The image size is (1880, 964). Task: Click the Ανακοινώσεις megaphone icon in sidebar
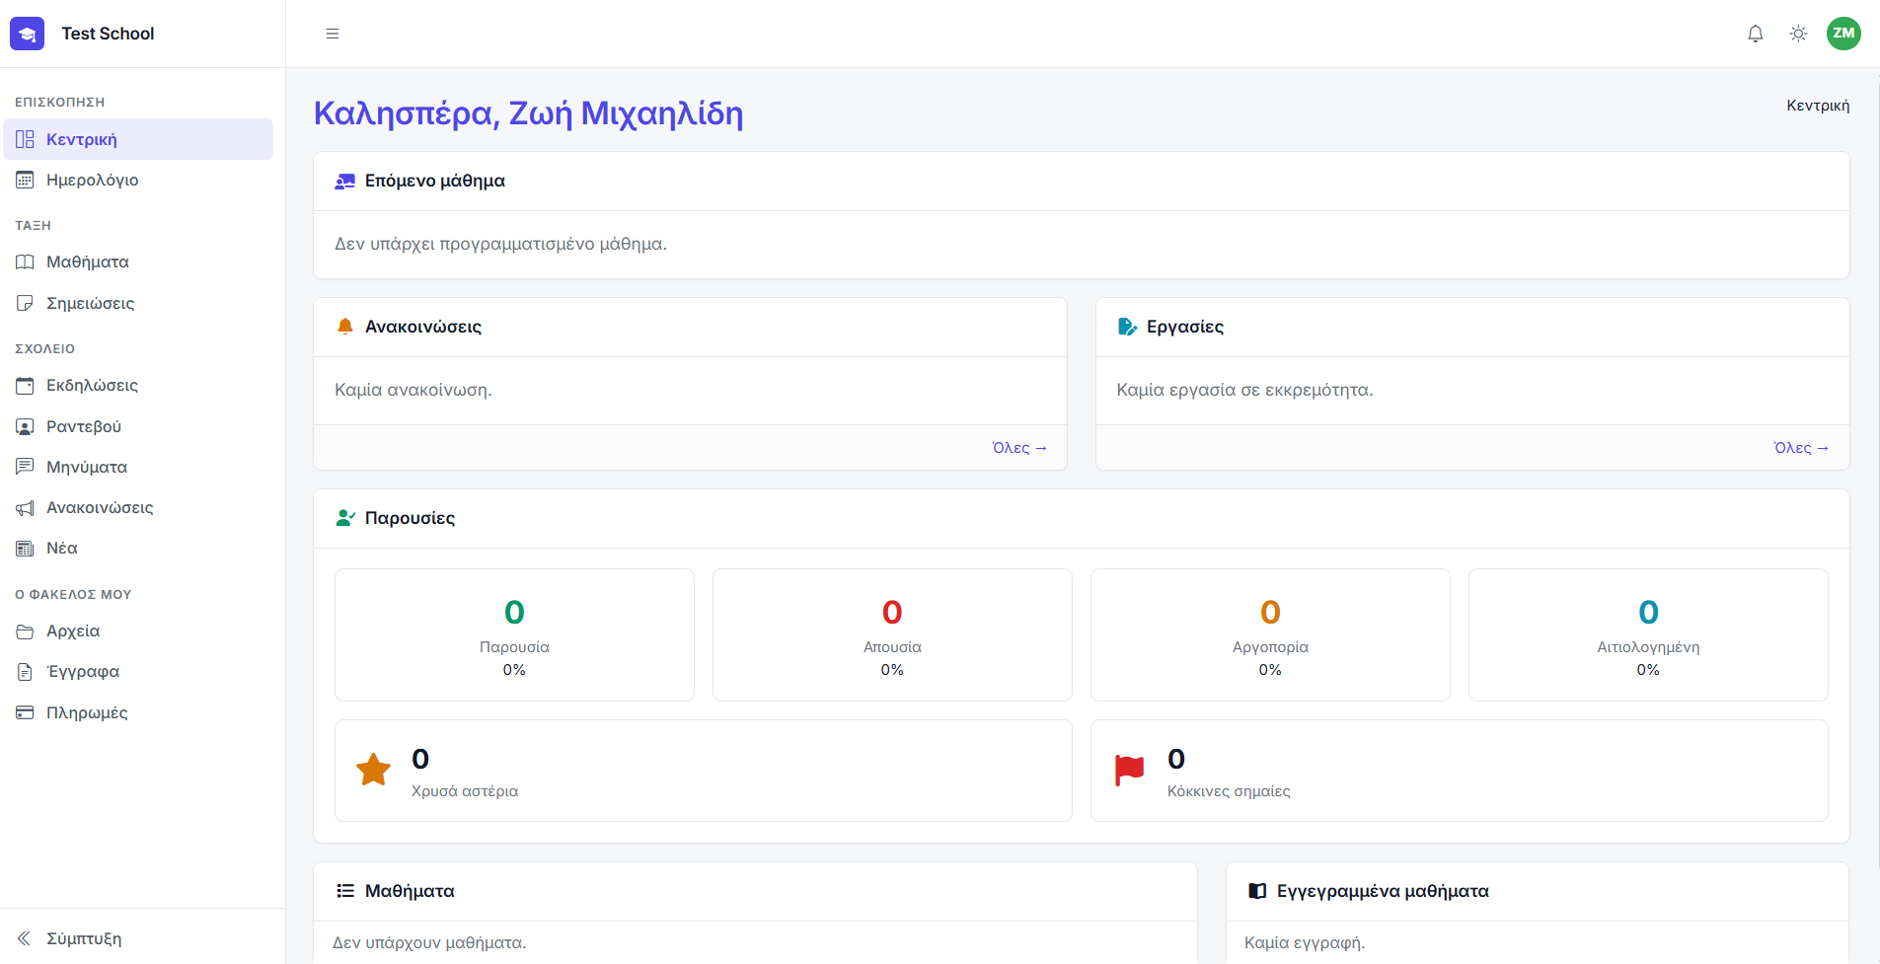pyautogui.click(x=25, y=508)
